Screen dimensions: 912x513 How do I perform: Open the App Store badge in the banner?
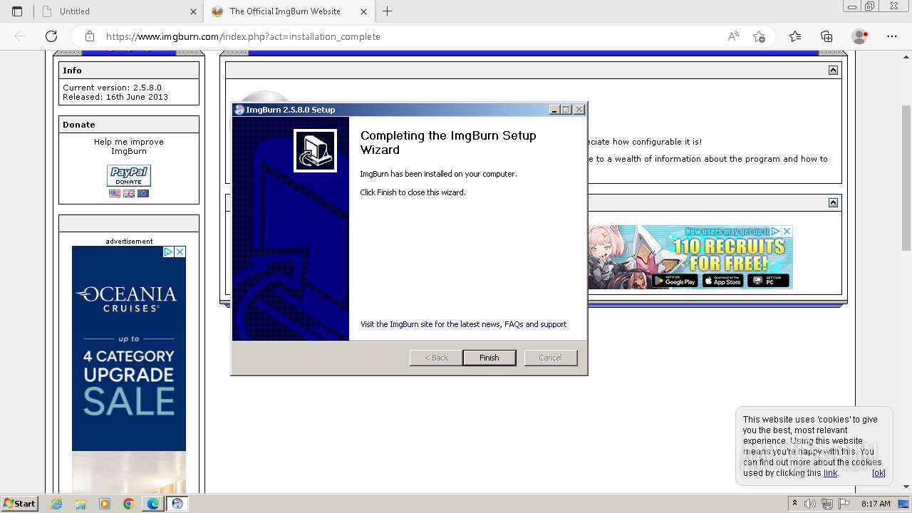(x=722, y=281)
